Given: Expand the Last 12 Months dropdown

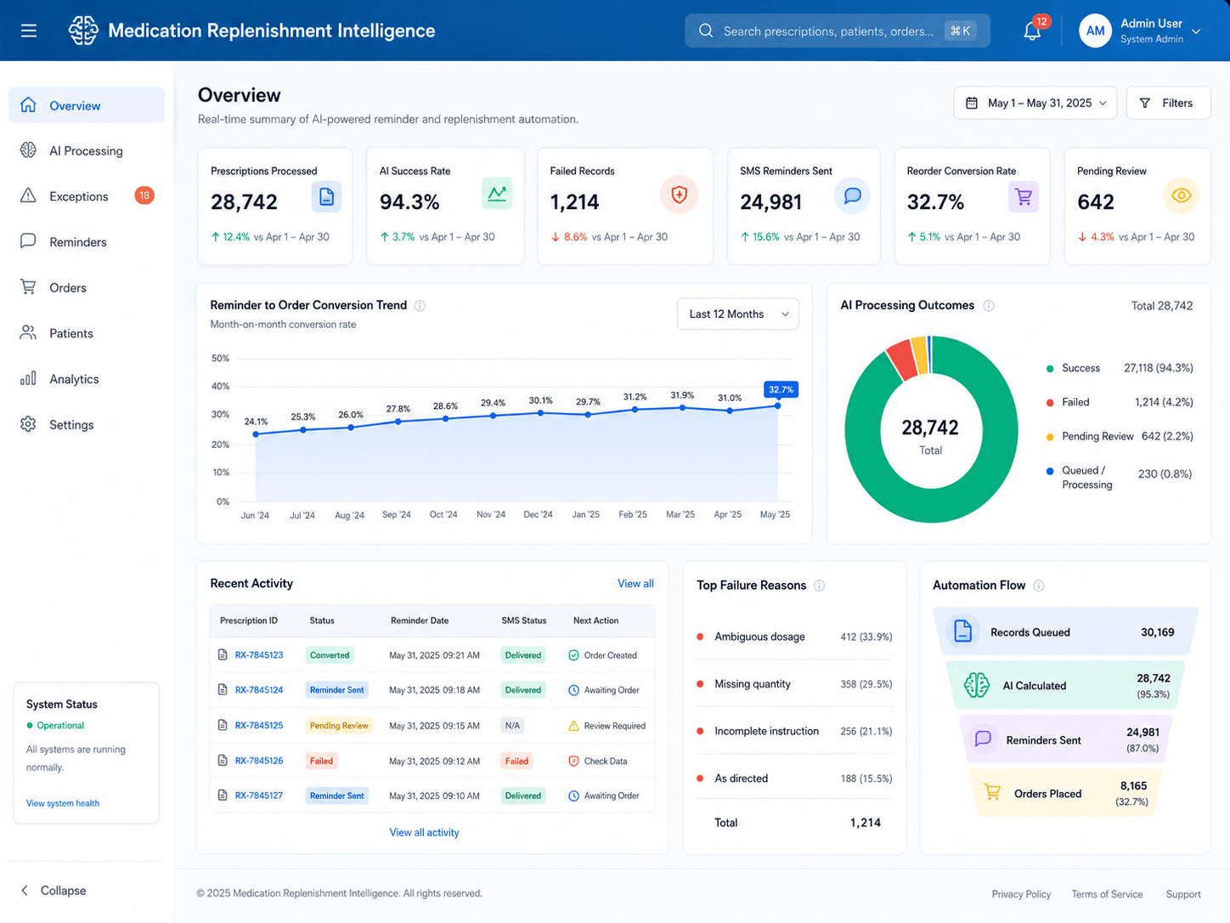Looking at the screenshot, I should (x=738, y=314).
